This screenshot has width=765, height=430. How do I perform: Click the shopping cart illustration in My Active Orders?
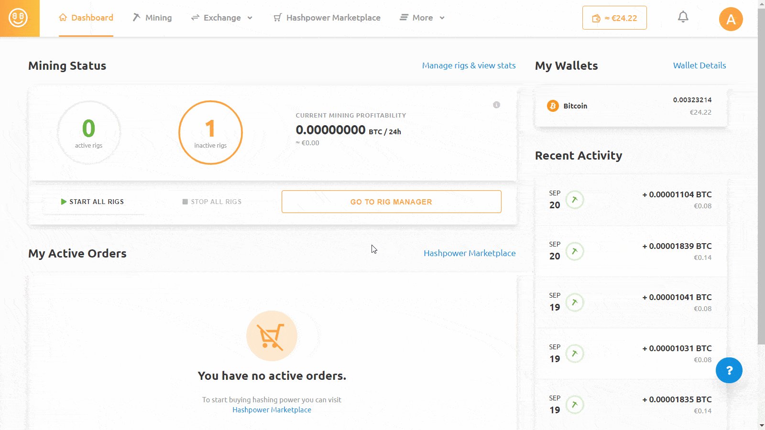click(x=272, y=335)
